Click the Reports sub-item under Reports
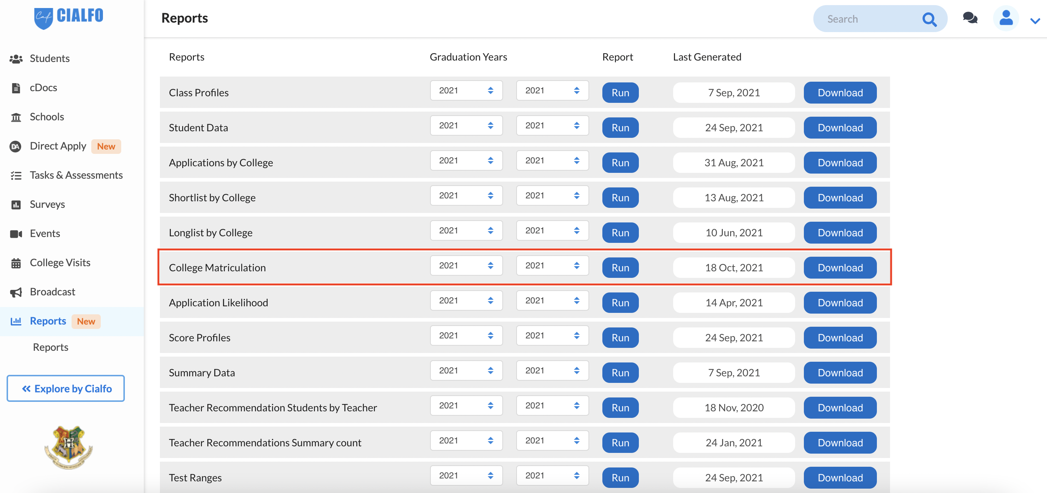Image resolution: width=1047 pixels, height=493 pixels. click(x=50, y=347)
